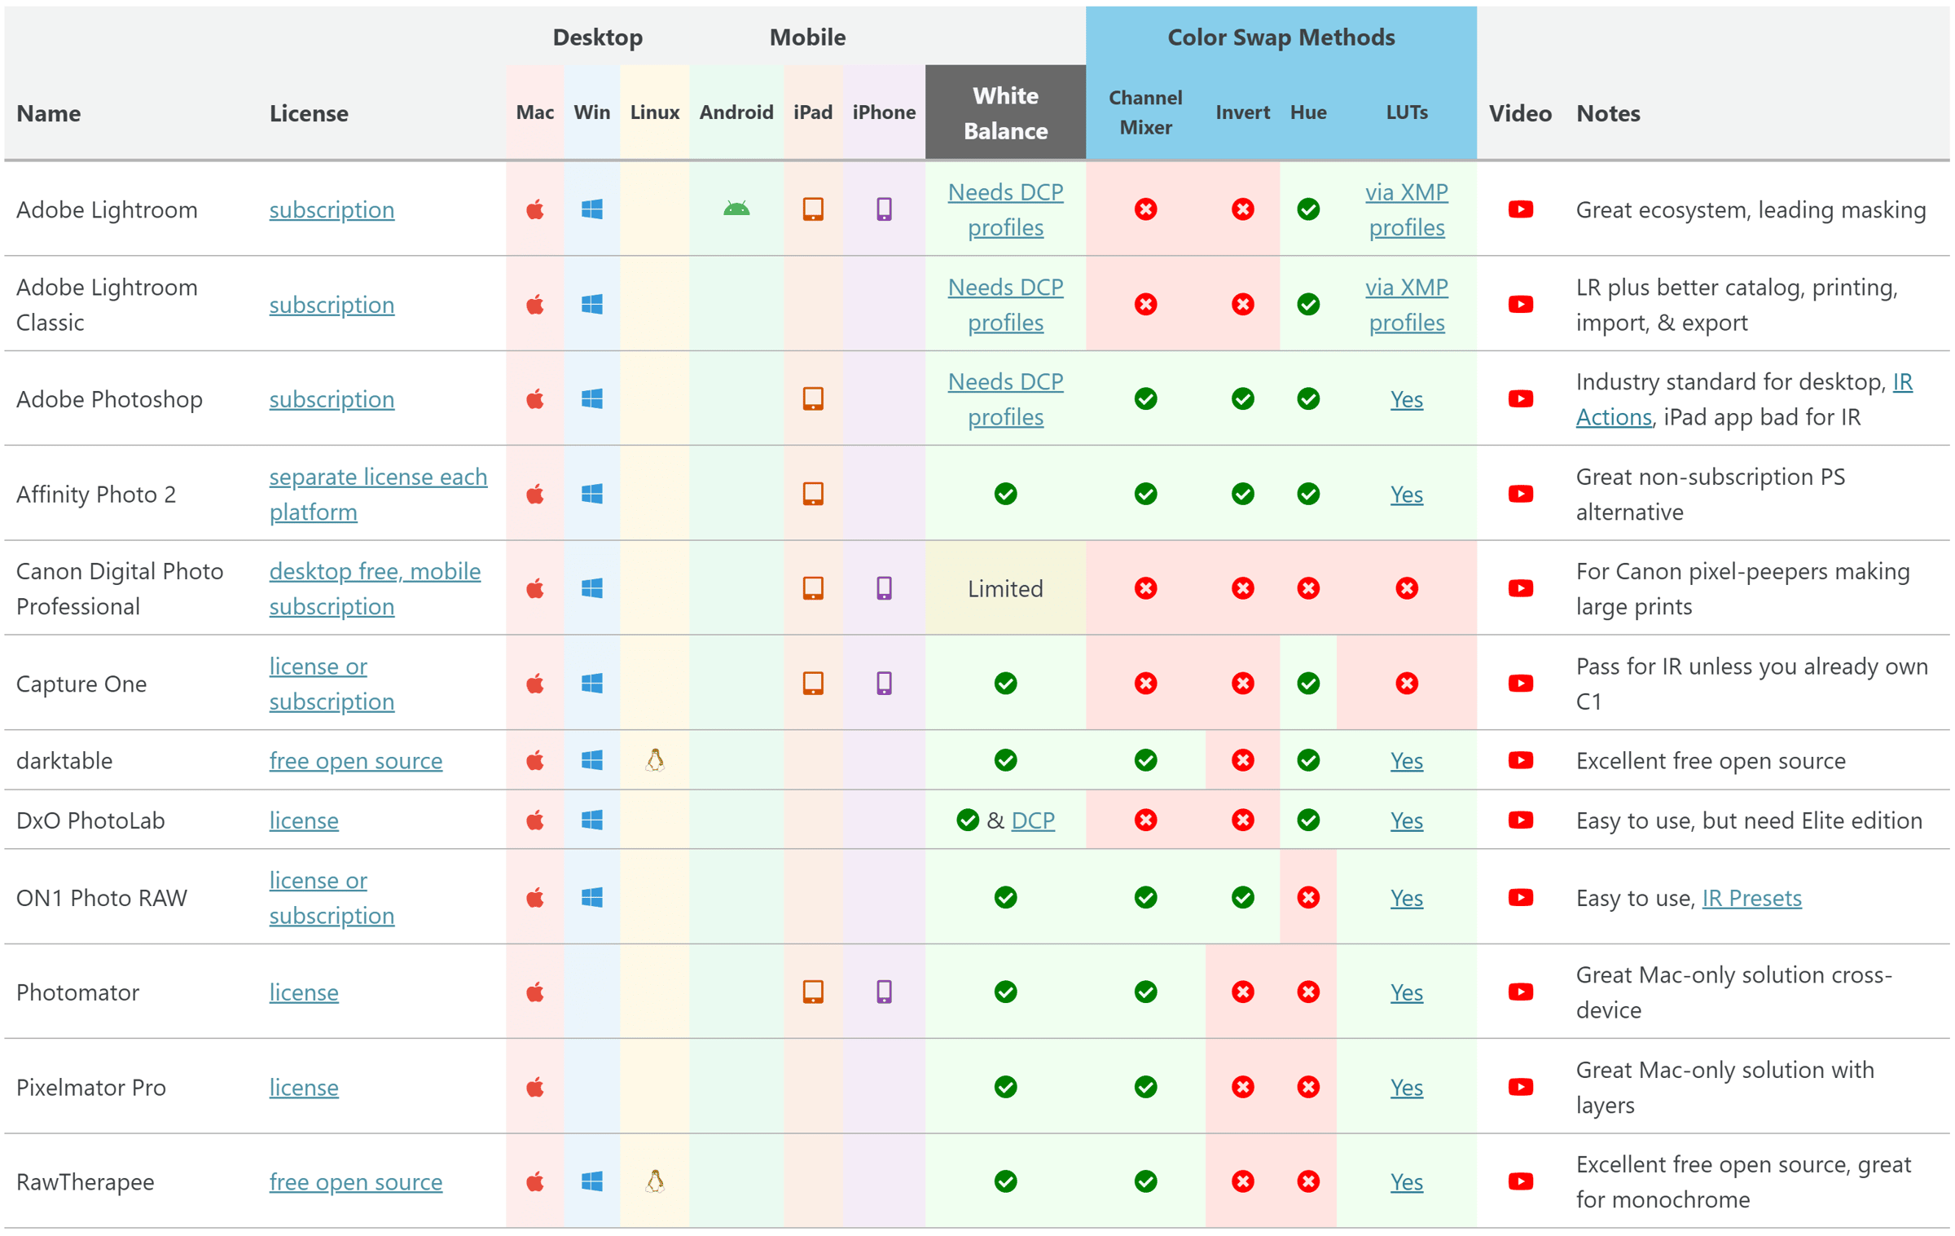Viewport: 1955px width, 1236px height.
Task: Play the Pixelmator Pro YouTube video
Action: click(x=1520, y=1087)
